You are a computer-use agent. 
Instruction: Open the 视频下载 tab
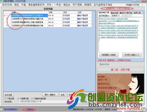tap(137, 13)
